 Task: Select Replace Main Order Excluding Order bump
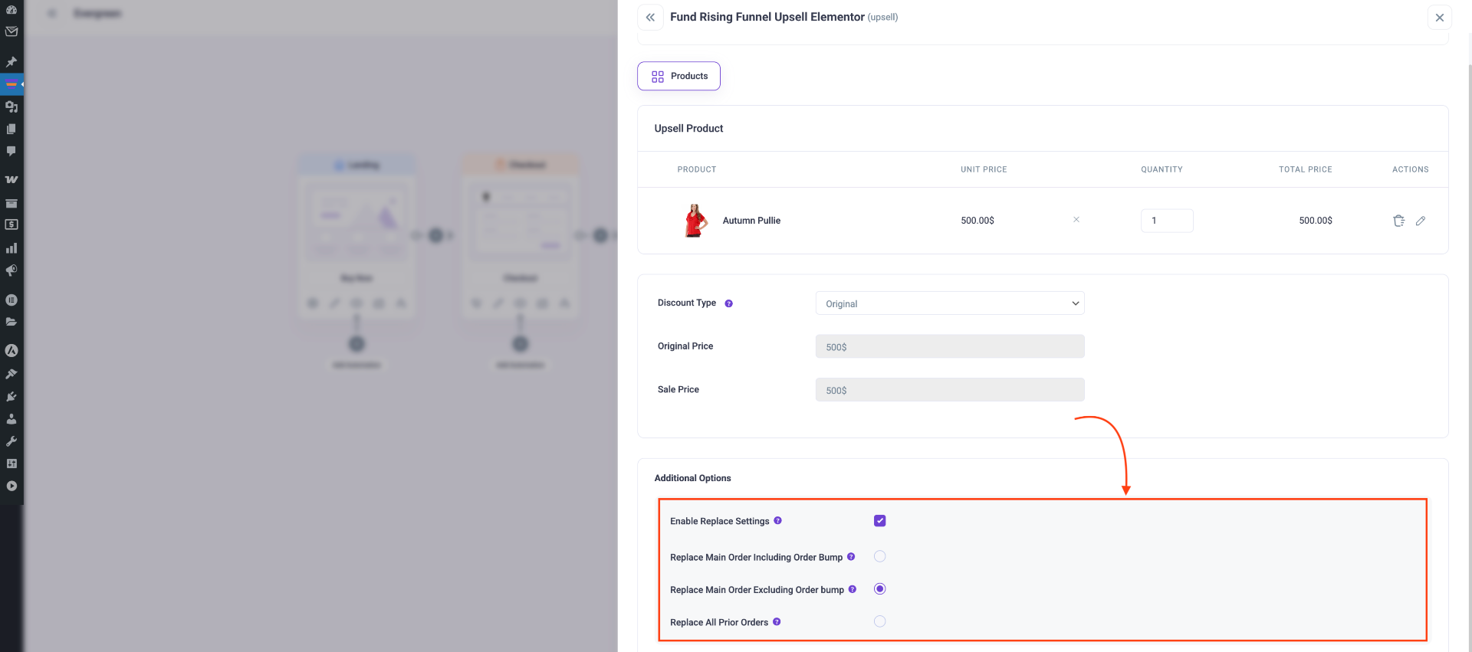[879, 589]
